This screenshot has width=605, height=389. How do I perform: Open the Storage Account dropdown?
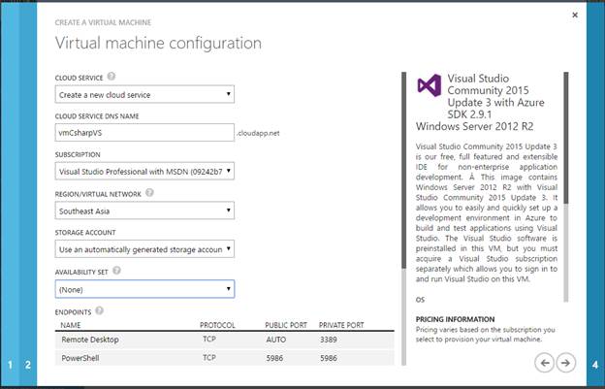[x=144, y=249]
